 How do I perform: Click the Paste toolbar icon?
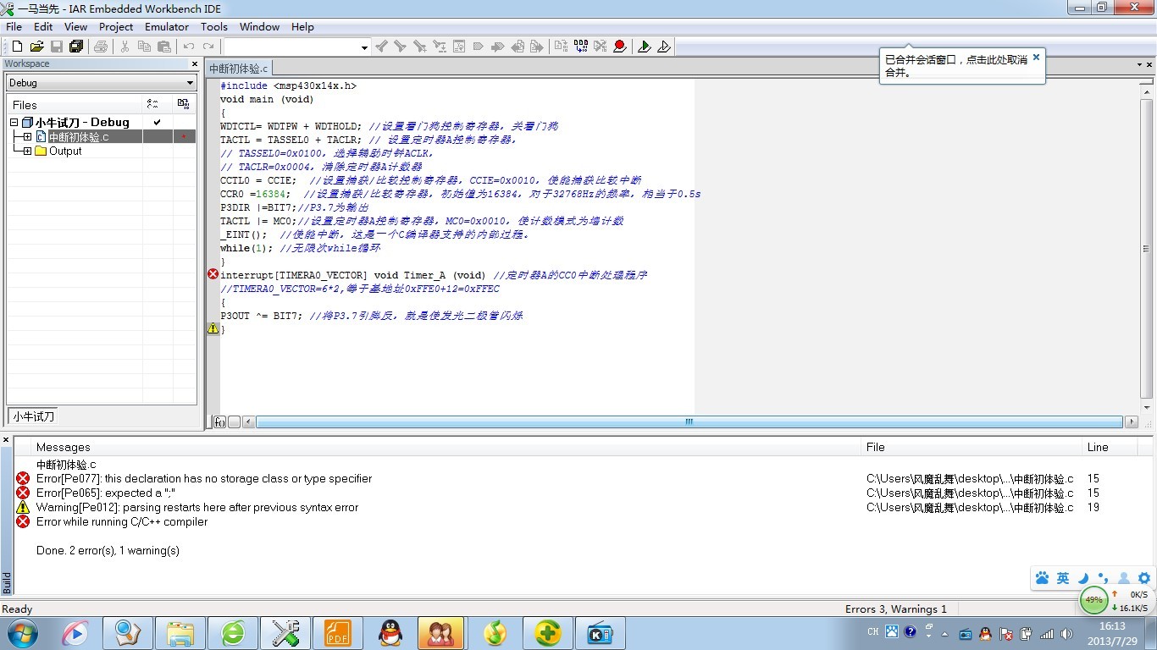[x=164, y=47]
